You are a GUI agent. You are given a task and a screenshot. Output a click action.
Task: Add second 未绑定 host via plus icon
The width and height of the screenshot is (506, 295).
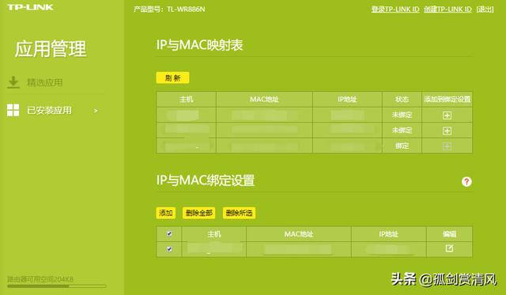pos(447,130)
